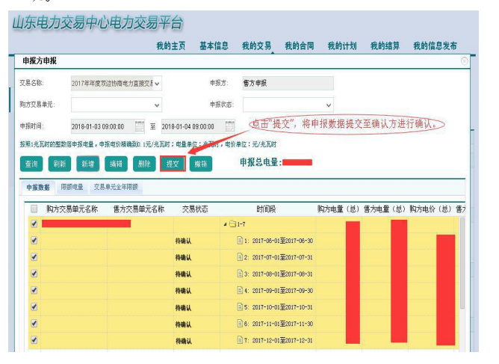This screenshot has height=364, width=499.
Task: Uncheck the checkbox for the 1-7 parent row
Action: coord(34,223)
